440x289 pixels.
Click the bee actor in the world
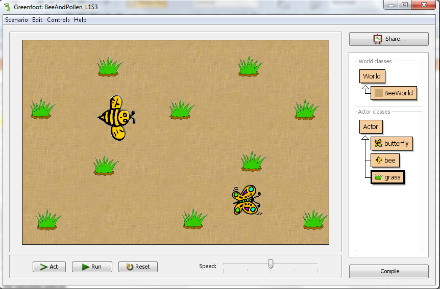117,118
